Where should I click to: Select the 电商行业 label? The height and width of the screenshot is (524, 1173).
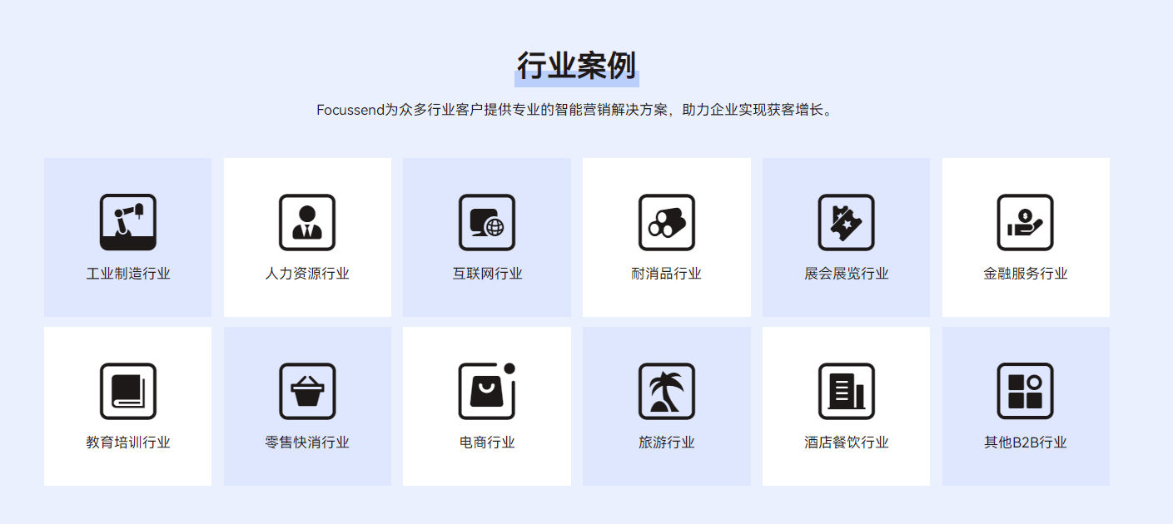pyautogui.click(x=487, y=442)
